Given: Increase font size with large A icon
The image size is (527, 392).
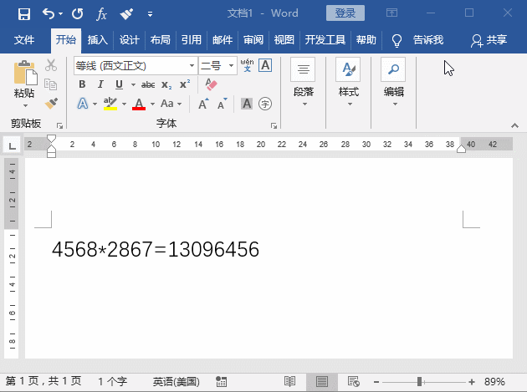Looking at the screenshot, I should click(203, 104).
